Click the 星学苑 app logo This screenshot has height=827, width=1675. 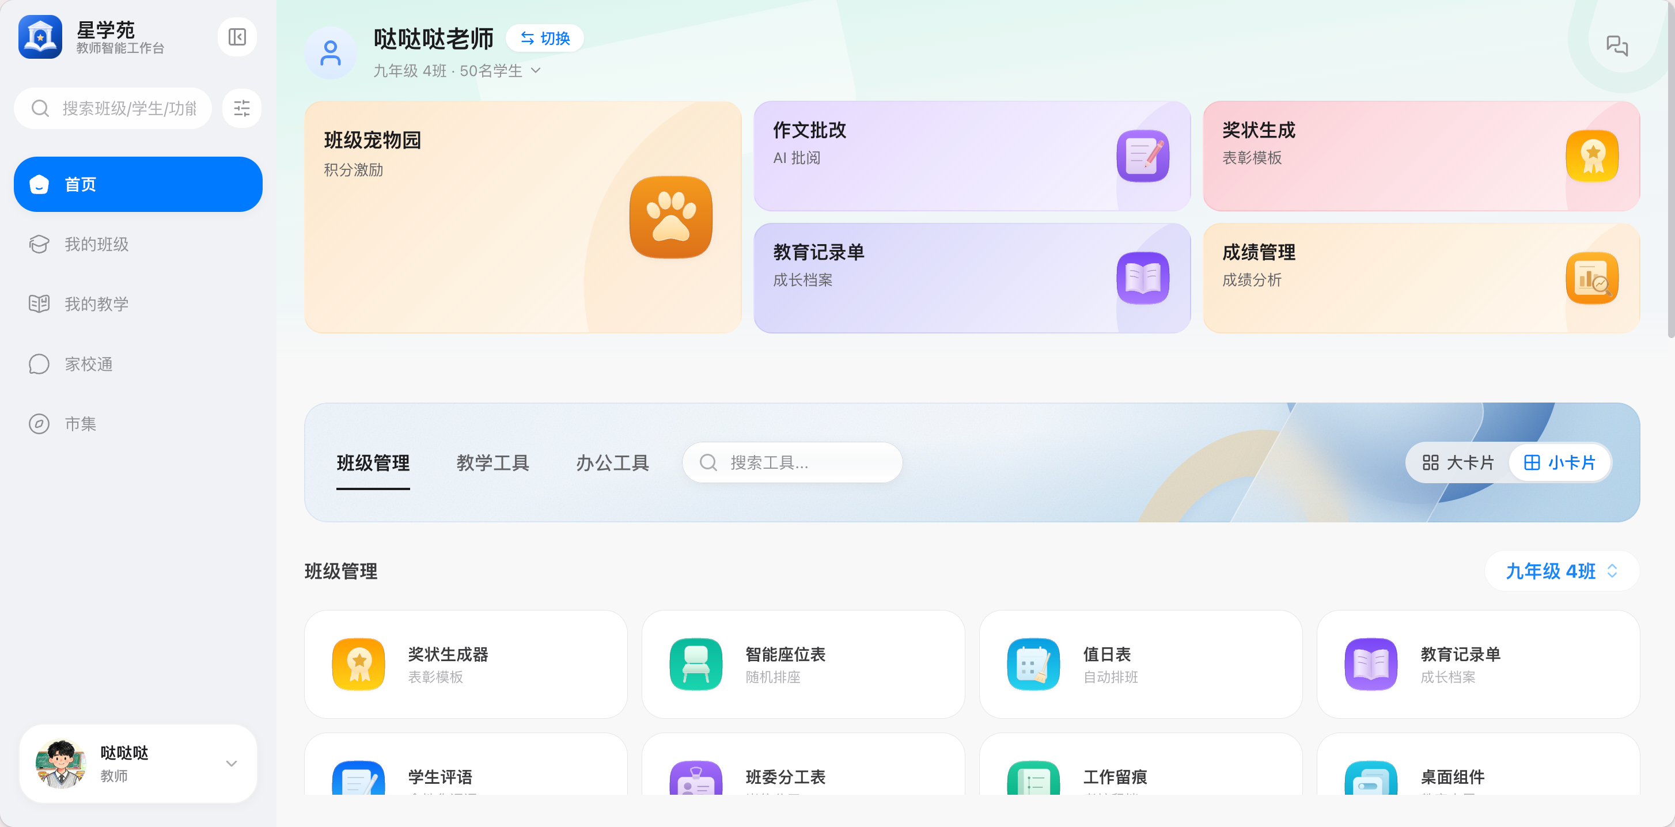[x=40, y=37]
